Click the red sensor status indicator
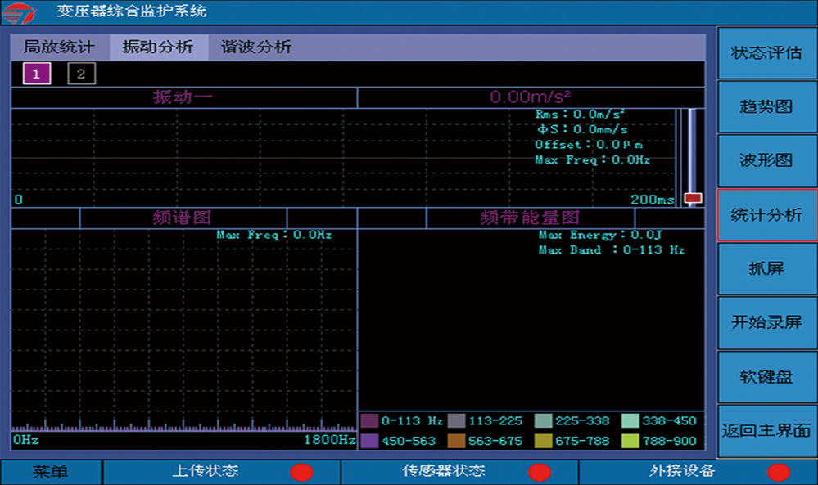The height and width of the screenshot is (485, 818). [539, 472]
